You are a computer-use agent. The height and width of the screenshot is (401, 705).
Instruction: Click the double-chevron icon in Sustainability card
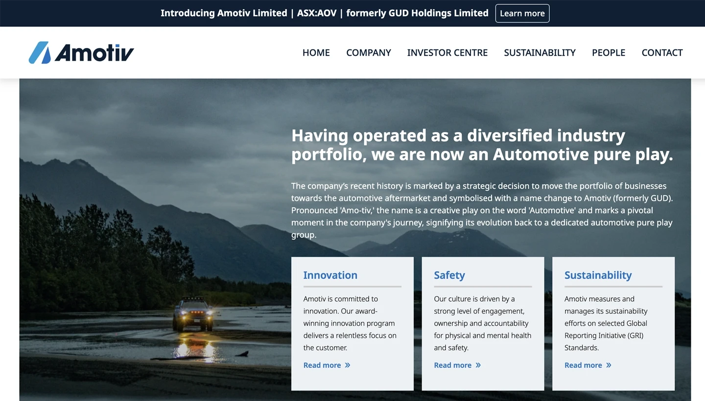click(x=609, y=365)
